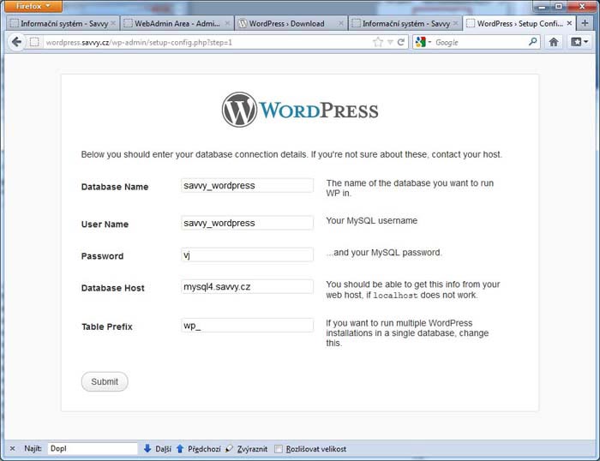Bookmark this page with the star icon
This screenshot has height=461, width=600.
tap(378, 42)
